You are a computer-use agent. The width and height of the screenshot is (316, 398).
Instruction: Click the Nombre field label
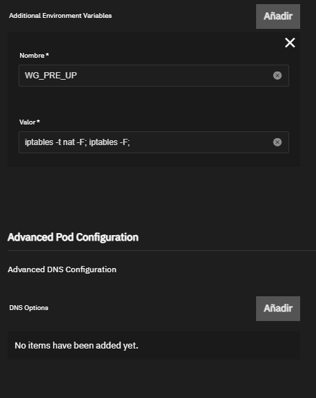point(32,55)
